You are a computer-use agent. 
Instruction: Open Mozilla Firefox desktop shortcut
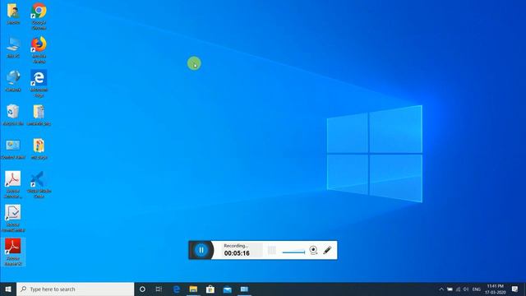click(x=39, y=49)
